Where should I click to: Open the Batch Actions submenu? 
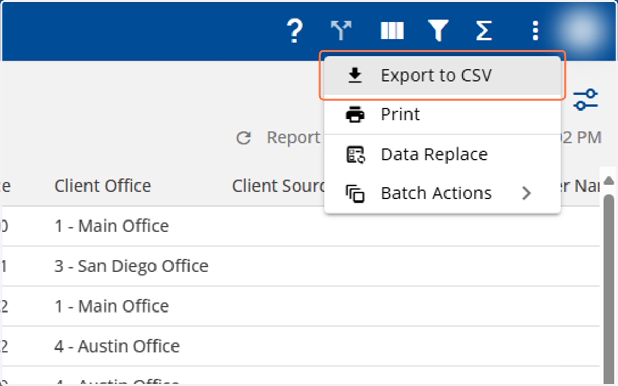(x=442, y=193)
